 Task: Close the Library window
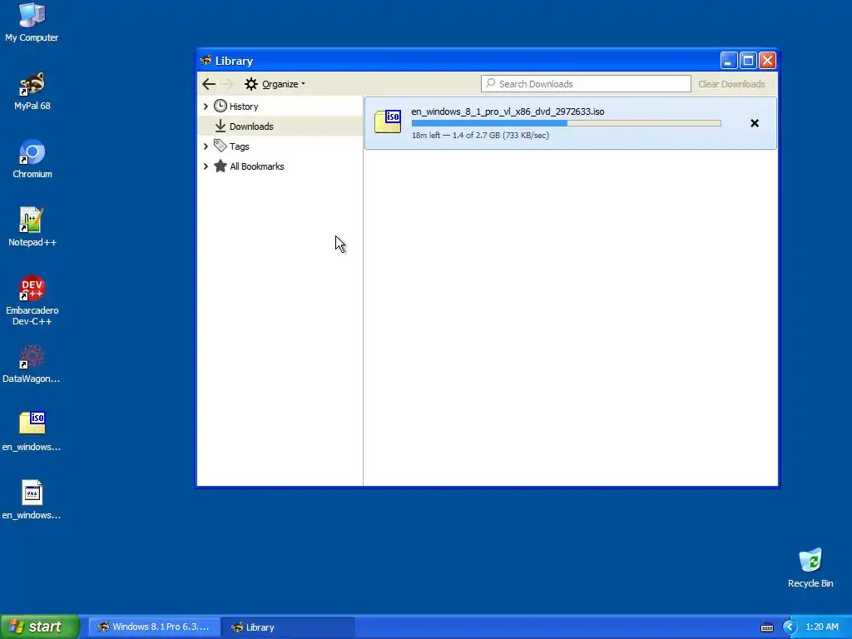click(767, 60)
